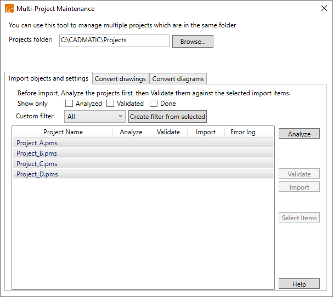
Task: Sort by Project Name column header
Action: click(63, 132)
